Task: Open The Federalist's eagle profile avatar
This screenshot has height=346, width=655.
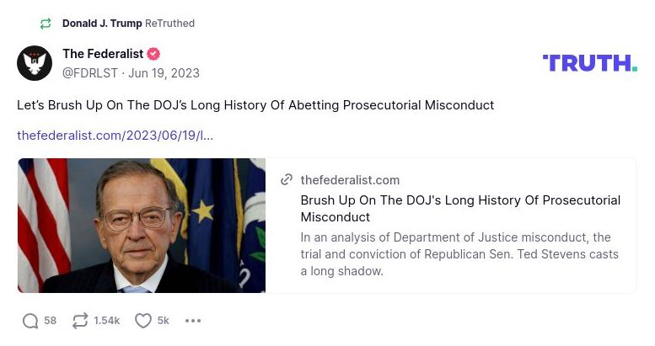Action: pos(35,63)
